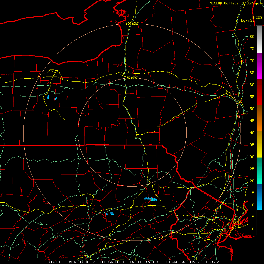Click the leftmost blue VIL echo in the northwest
This screenshot has width=264, height=264.
pos(48,97)
